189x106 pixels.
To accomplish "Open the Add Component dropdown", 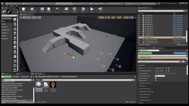I will coord(145,53).
